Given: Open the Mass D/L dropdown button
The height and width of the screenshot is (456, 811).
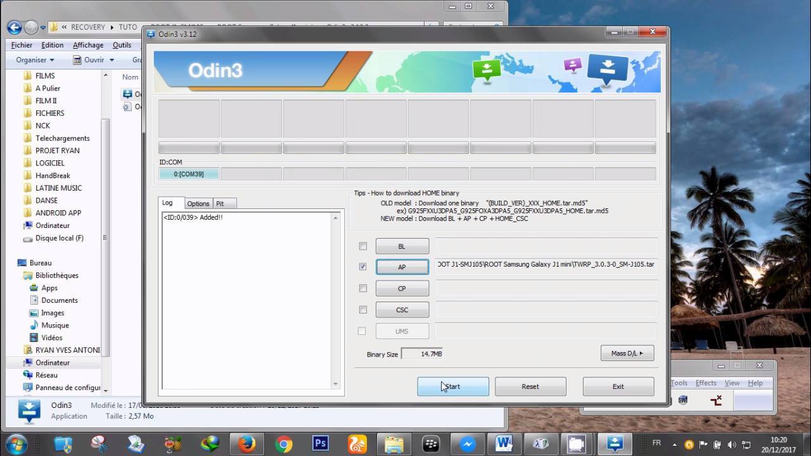Looking at the screenshot, I should [x=627, y=353].
